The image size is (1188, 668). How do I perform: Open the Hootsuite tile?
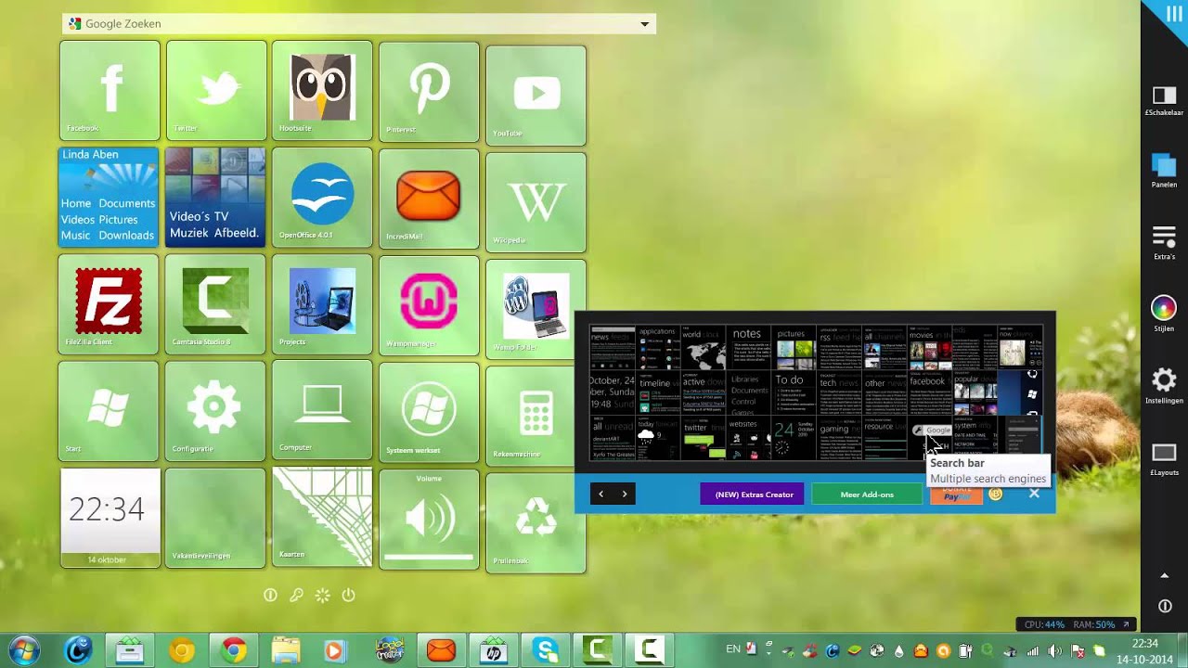322,90
